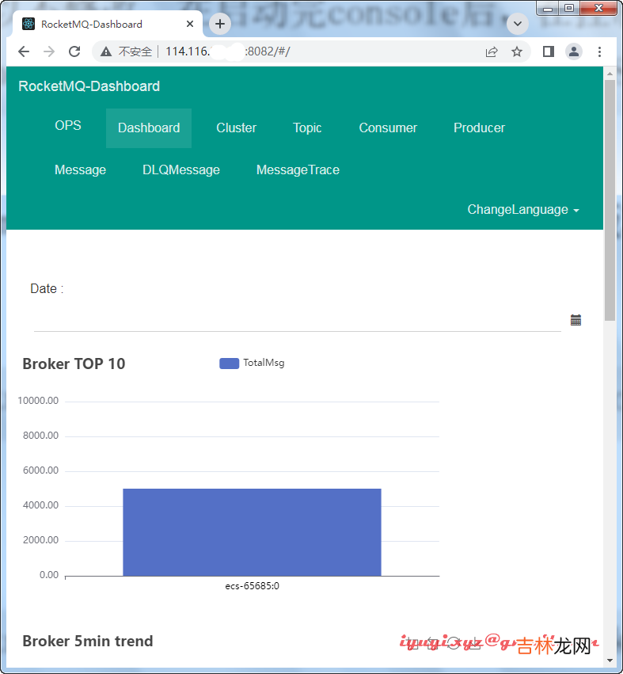Viewport: 623px width, 674px height.
Task: Click the share page icon in address bar
Action: 492,51
